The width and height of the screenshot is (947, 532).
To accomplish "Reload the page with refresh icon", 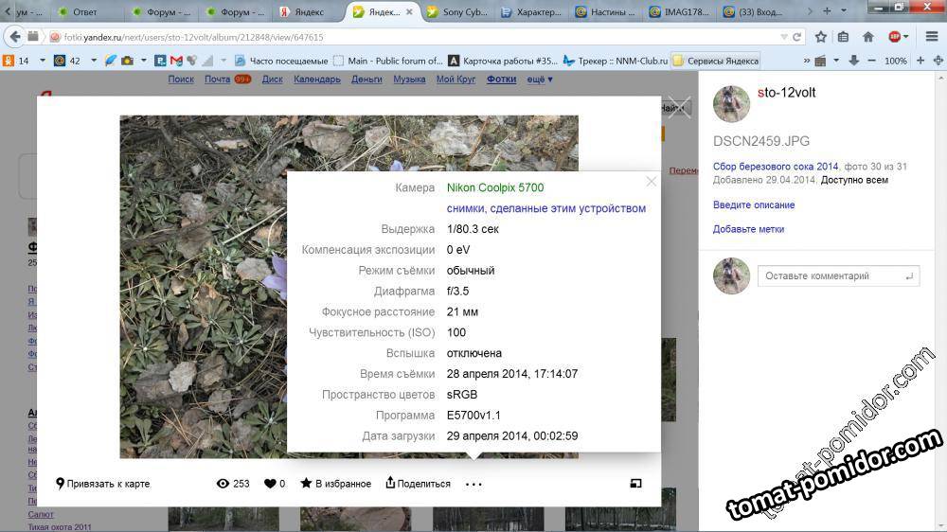I will [x=797, y=37].
